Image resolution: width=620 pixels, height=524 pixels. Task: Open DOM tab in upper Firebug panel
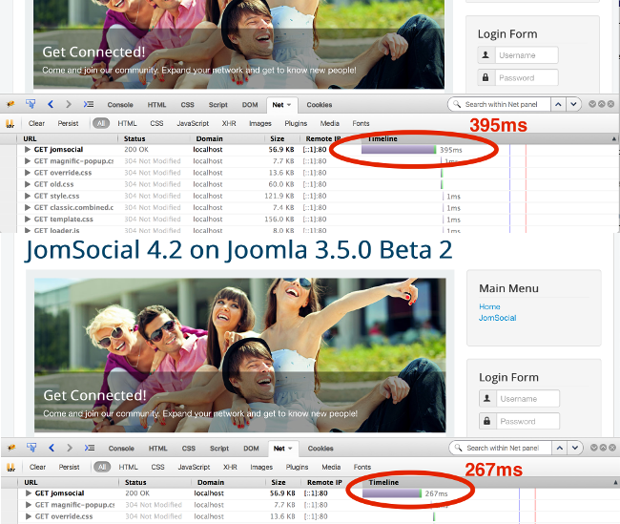pyautogui.click(x=250, y=105)
